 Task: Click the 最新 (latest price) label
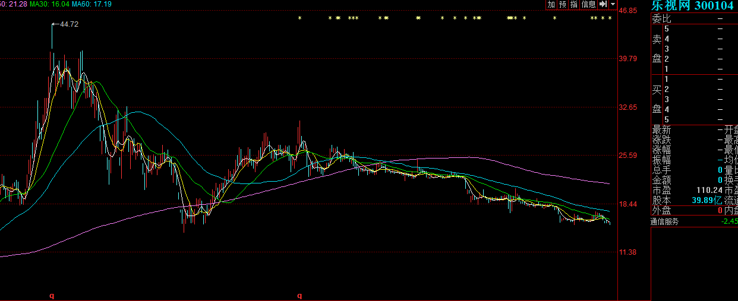(x=661, y=130)
